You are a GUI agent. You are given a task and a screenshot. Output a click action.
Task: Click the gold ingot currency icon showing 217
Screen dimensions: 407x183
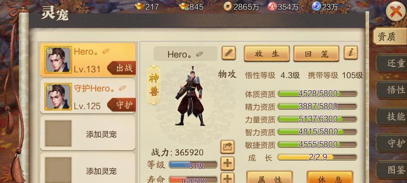140,6
